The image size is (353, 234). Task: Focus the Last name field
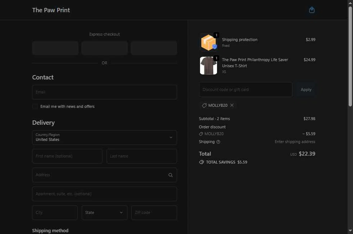tap(142, 156)
